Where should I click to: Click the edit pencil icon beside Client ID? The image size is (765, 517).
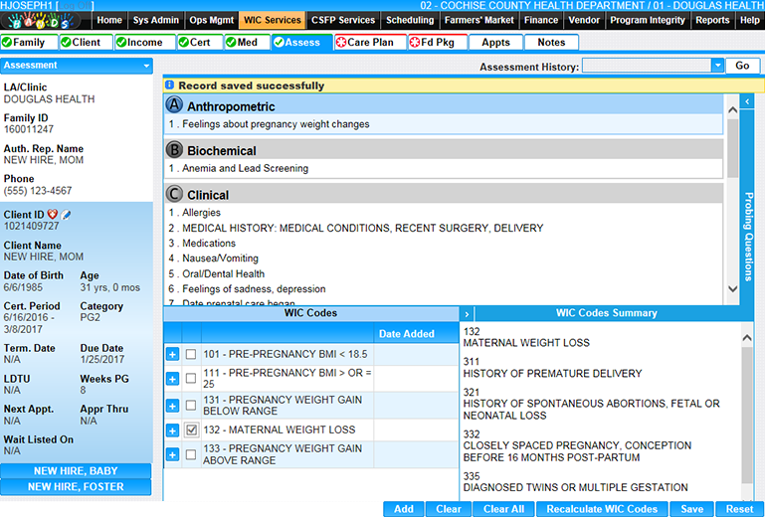pos(66,215)
